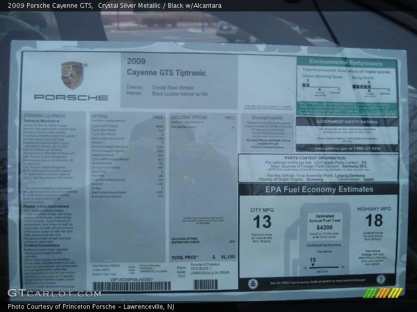Click the Porsche crest emblem
Image resolution: width=417 pixels, height=312 pixels.
[72, 75]
